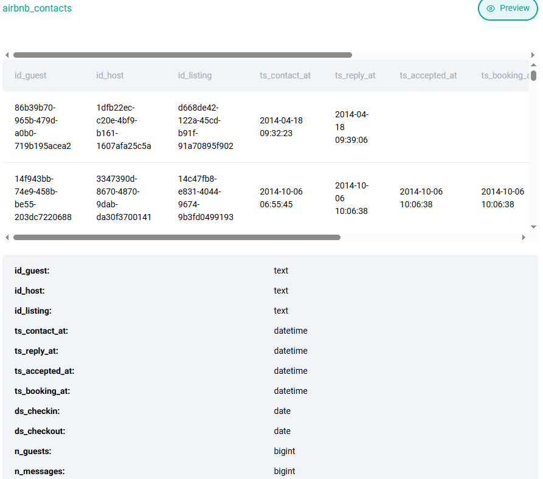Click the top scrollbar right arrow
The width and height of the screenshot is (543, 479).
pos(533,55)
